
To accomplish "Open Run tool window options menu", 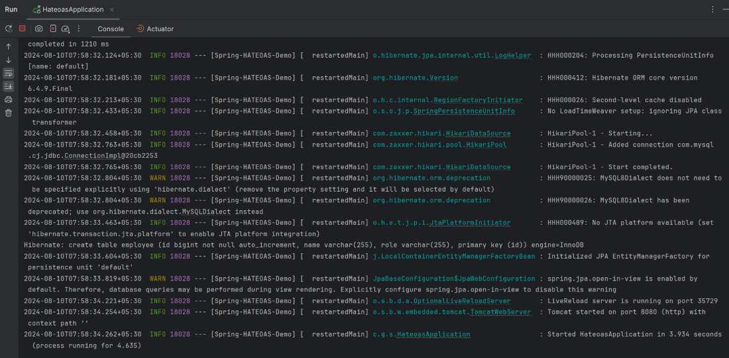I will [x=712, y=9].
